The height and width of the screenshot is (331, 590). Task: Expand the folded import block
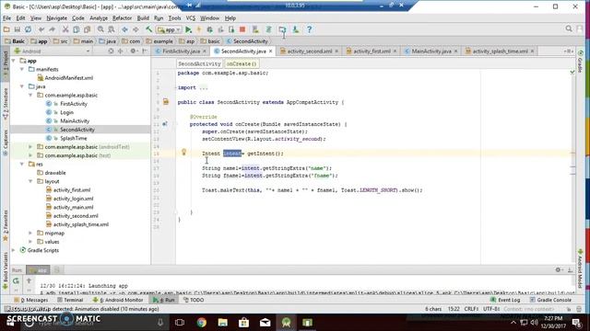click(203, 88)
